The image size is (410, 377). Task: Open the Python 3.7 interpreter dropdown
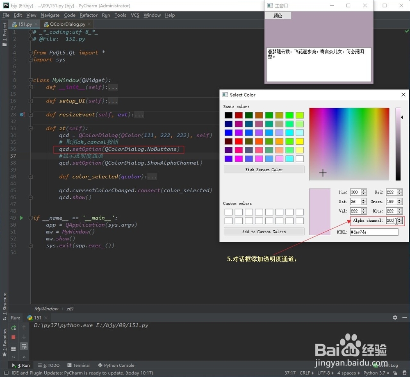(x=376, y=373)
